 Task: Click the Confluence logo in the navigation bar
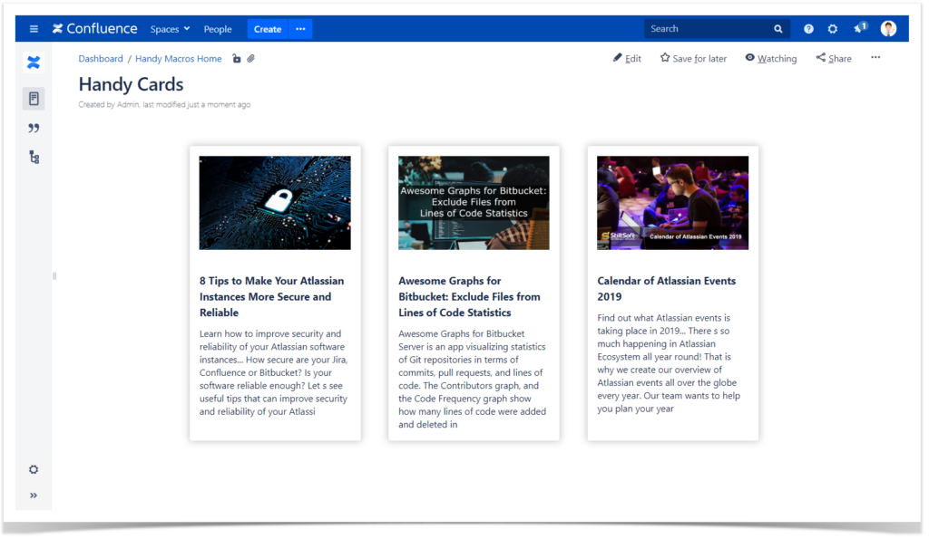tap(93, 28)
